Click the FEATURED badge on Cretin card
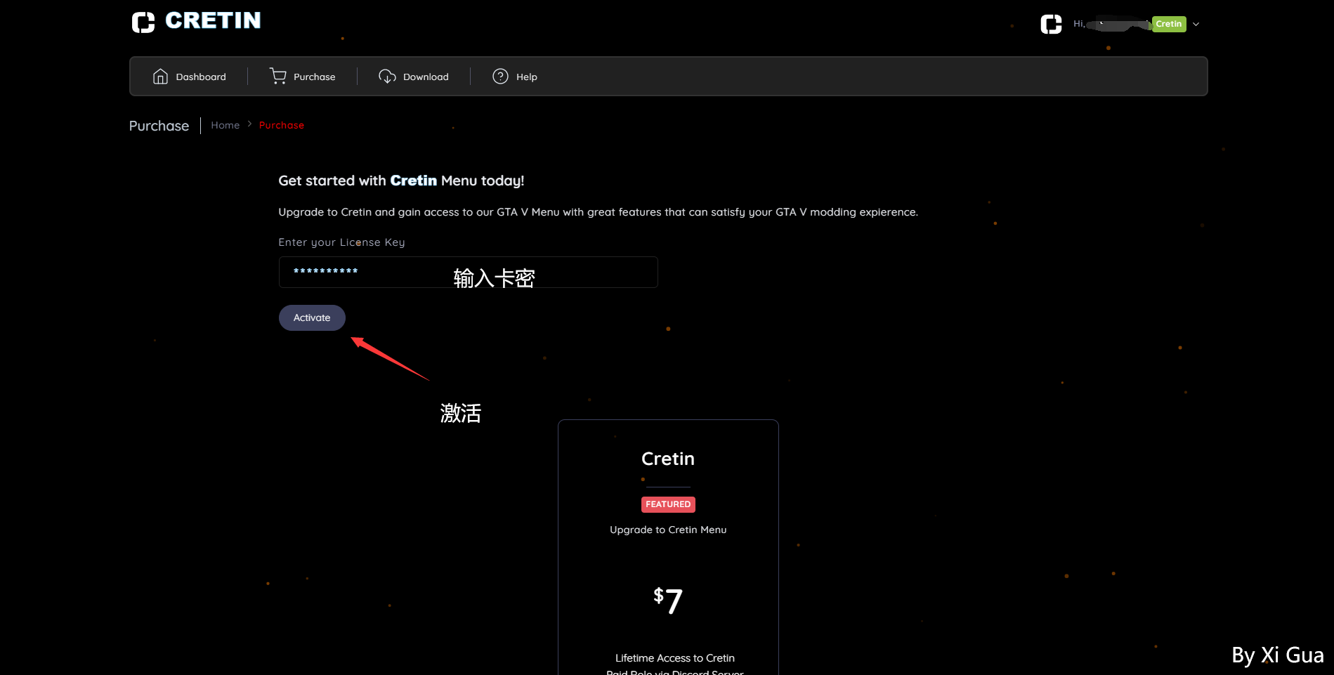 (x=668, y=504)
